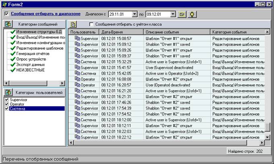Click the category list horizontal scrollbar thumb
The height and width of the screenshot is (164, 274).
pyautogui.click(x=28, y=83)
